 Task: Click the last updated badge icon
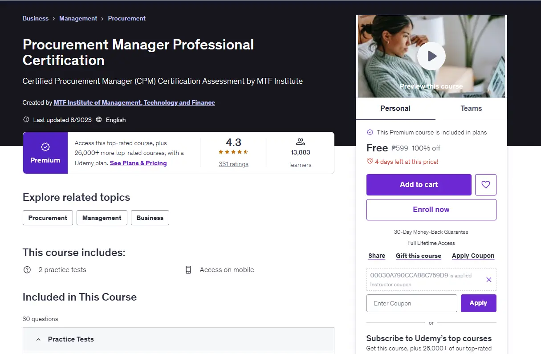tap(26, 120)
